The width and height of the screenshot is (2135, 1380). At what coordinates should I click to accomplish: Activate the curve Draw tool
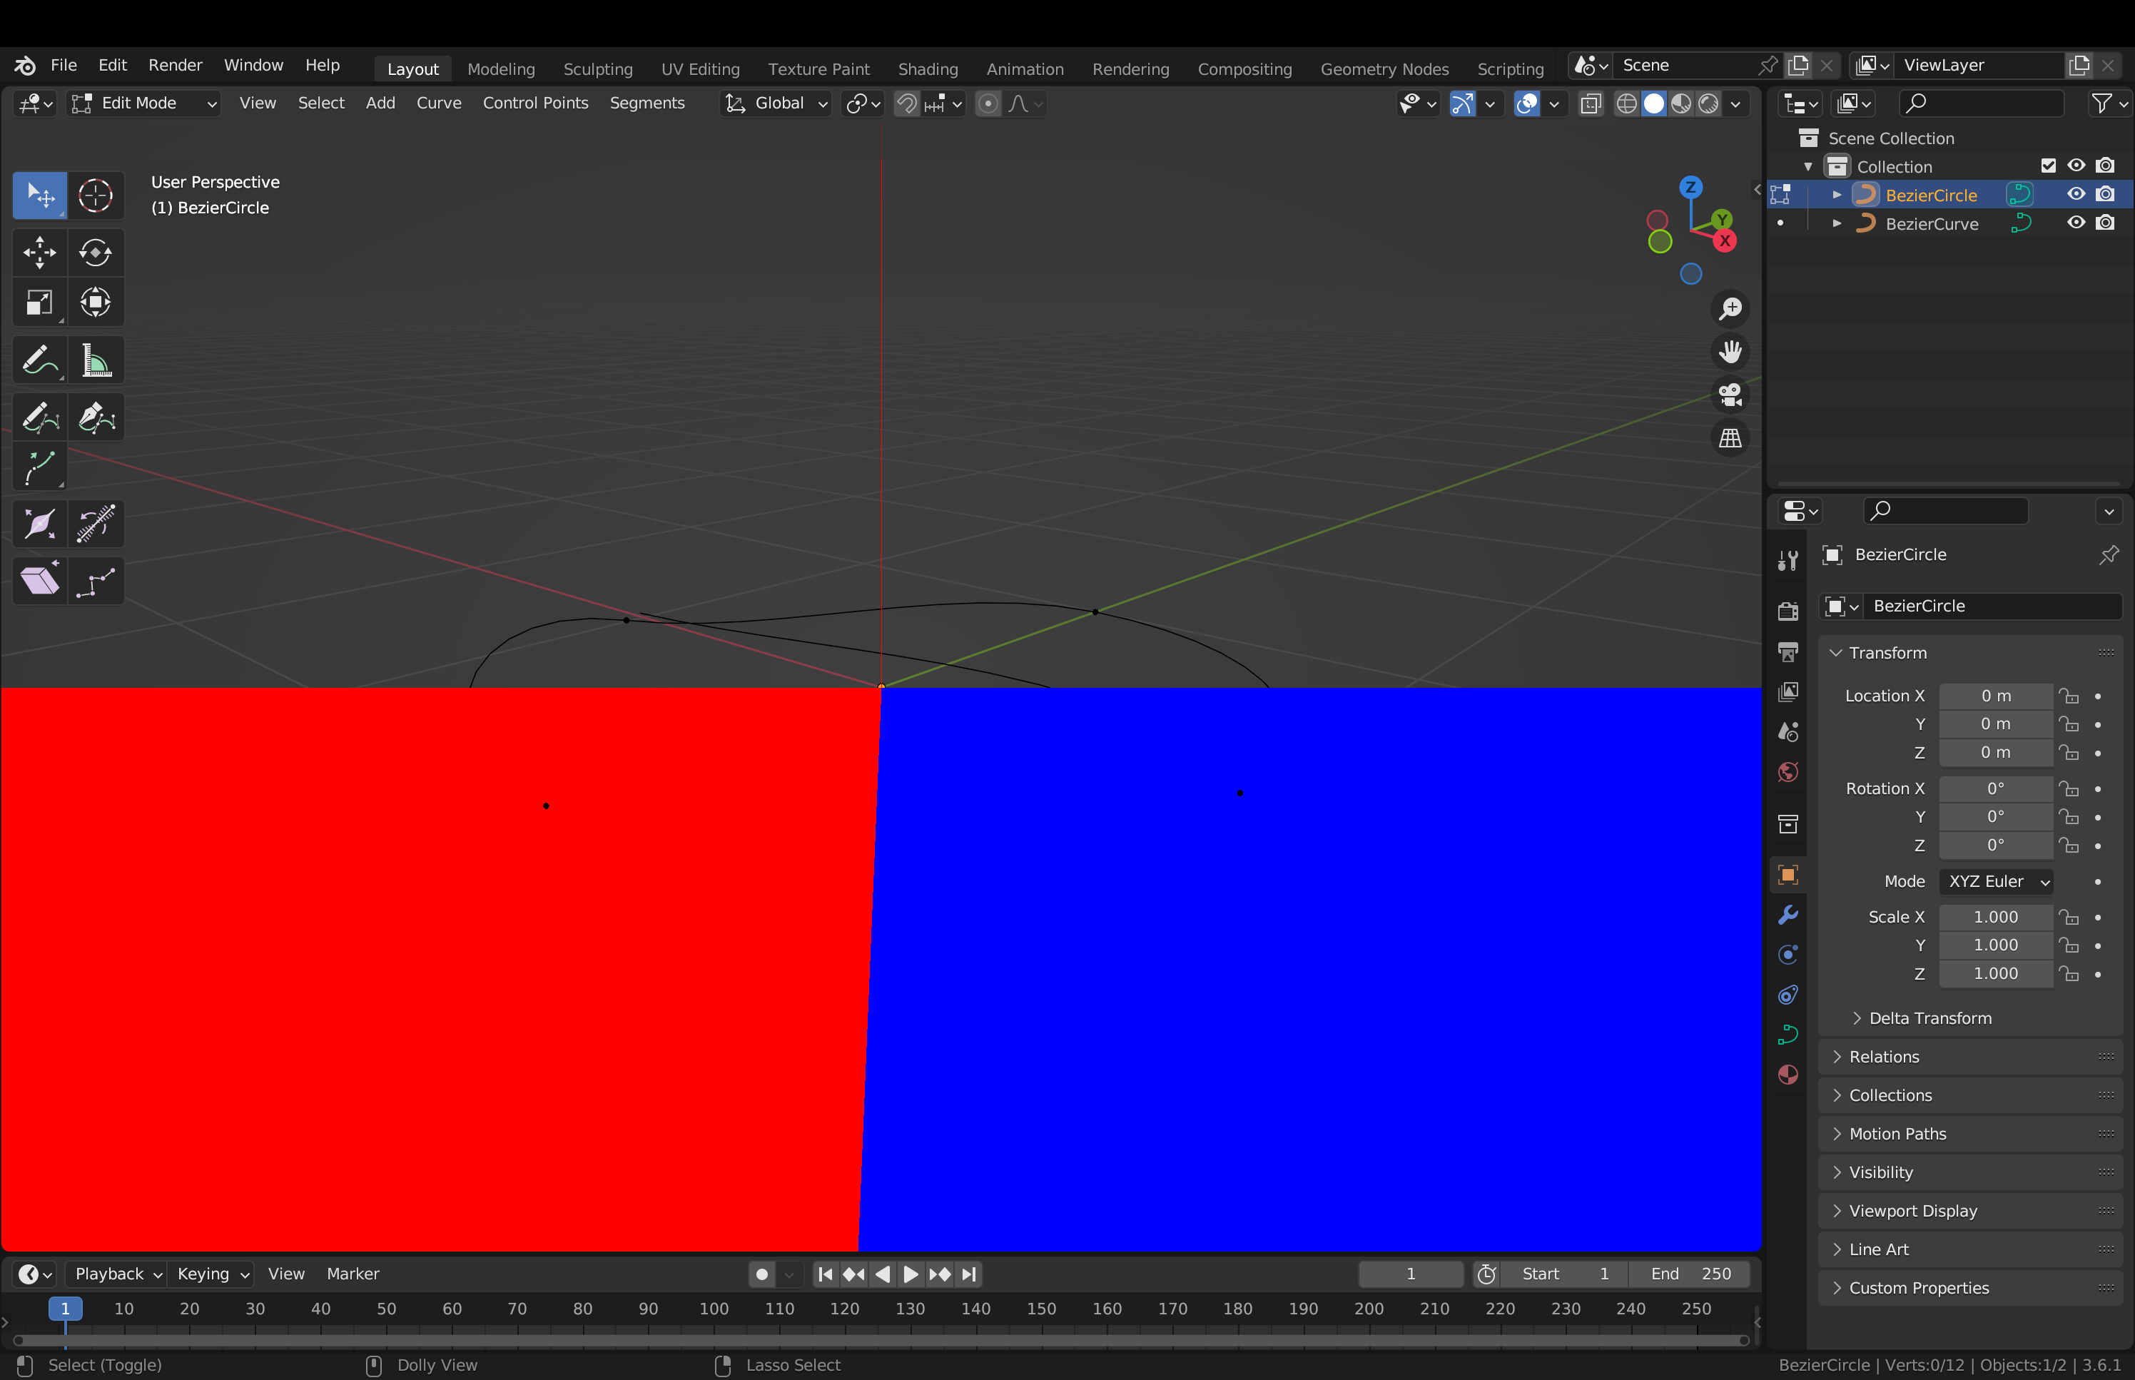coord(39,417)
